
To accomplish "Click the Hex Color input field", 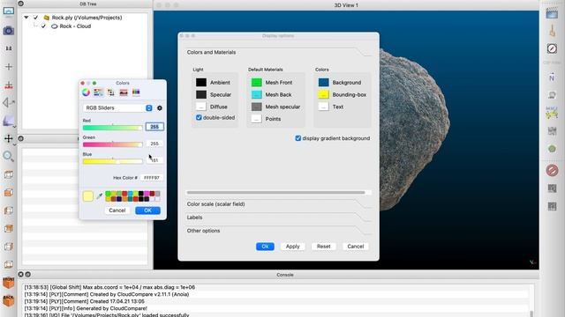I will click(152, 178).
